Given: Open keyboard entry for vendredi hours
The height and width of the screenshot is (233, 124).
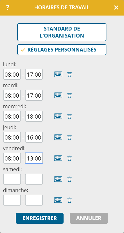Looking at the screenshot, I should click(58, 158).
